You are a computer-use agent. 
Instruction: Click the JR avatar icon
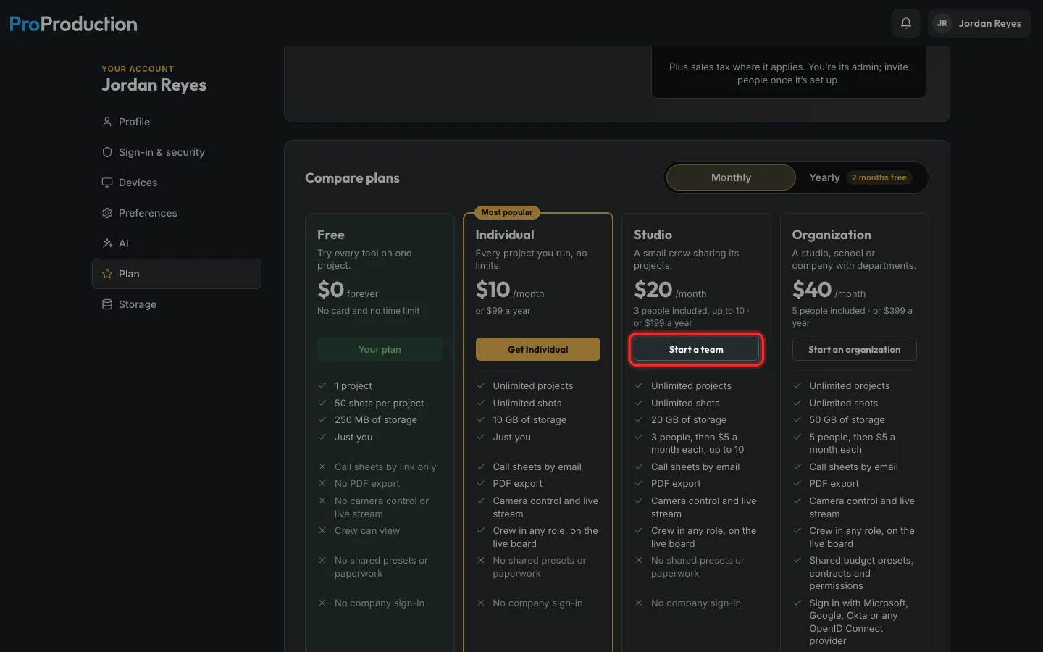click(x=942, y=23)
